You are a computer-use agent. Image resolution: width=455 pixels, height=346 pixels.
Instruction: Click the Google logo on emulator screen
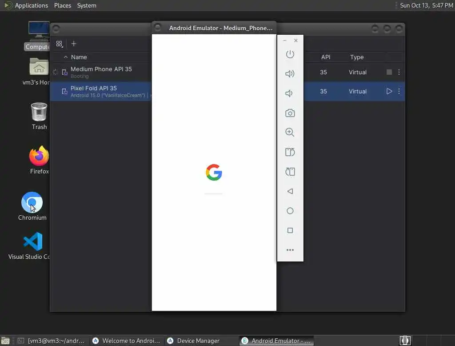214,172
